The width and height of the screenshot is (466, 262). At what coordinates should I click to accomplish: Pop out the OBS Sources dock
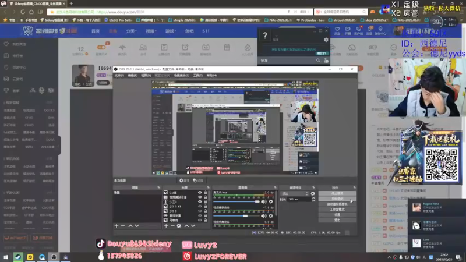pyautogui.click(x=208, y=187)
